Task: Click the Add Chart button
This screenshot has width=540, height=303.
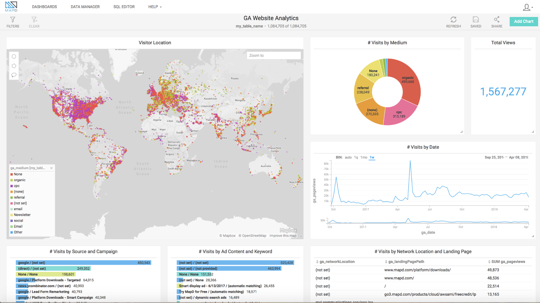Action: pos(524,21)
